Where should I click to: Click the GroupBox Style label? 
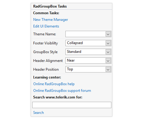click(45, 52)
